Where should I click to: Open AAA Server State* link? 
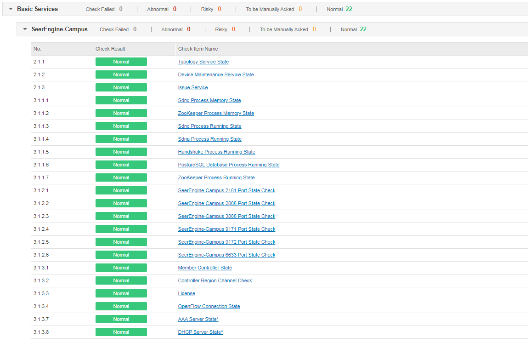click(198, 319)
